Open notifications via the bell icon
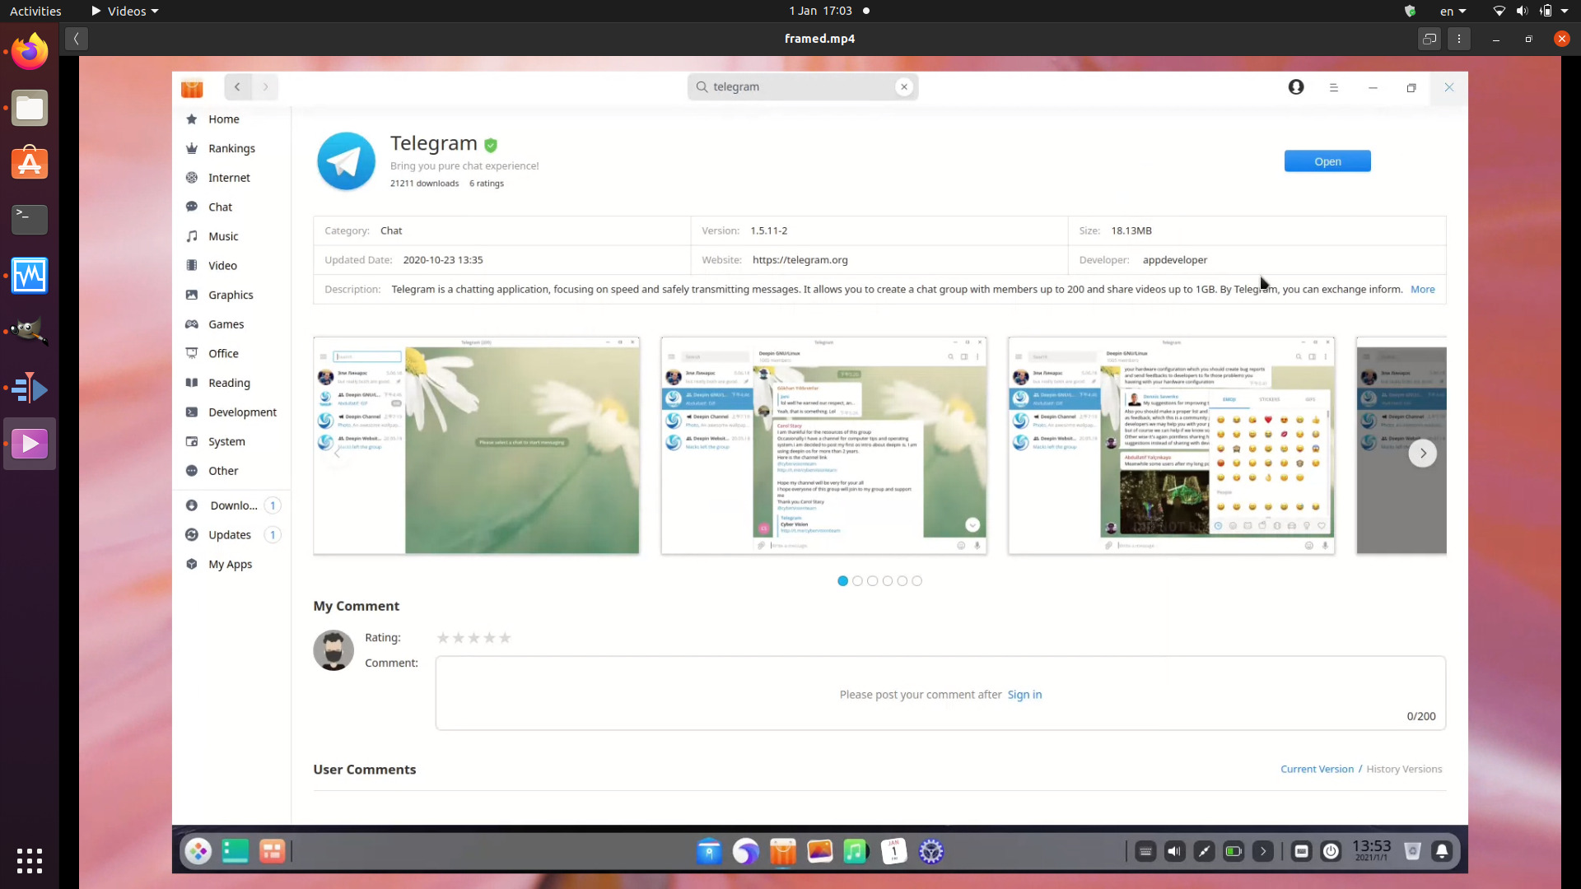 [1442, 850]
